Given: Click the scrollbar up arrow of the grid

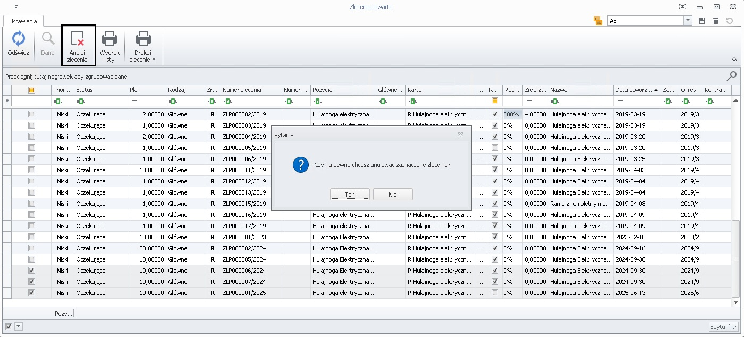Looking at the screenshot, I should [736, 99].
